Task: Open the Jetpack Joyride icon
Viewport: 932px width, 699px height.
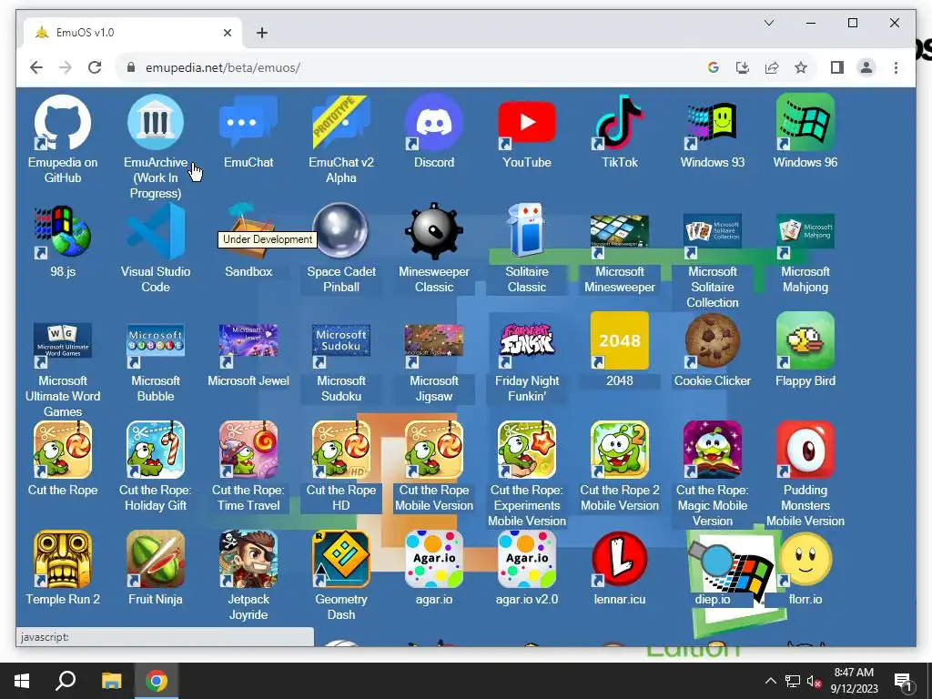Action: pyautogui.click(x=248, y=560)
